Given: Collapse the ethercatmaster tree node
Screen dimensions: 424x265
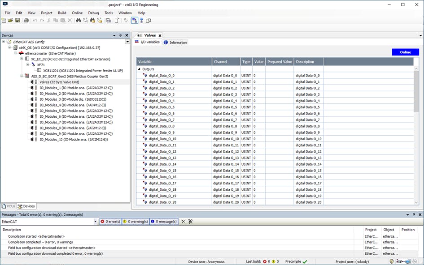Looking at the screenshot, I should [x=16, y=53].
